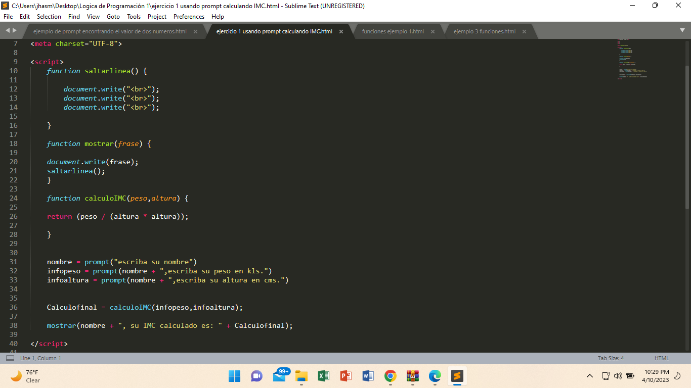Click the "escriba su nombre" string
This screenshot has height=388, width=691.
pyautogui.click(x=153, y=262)
